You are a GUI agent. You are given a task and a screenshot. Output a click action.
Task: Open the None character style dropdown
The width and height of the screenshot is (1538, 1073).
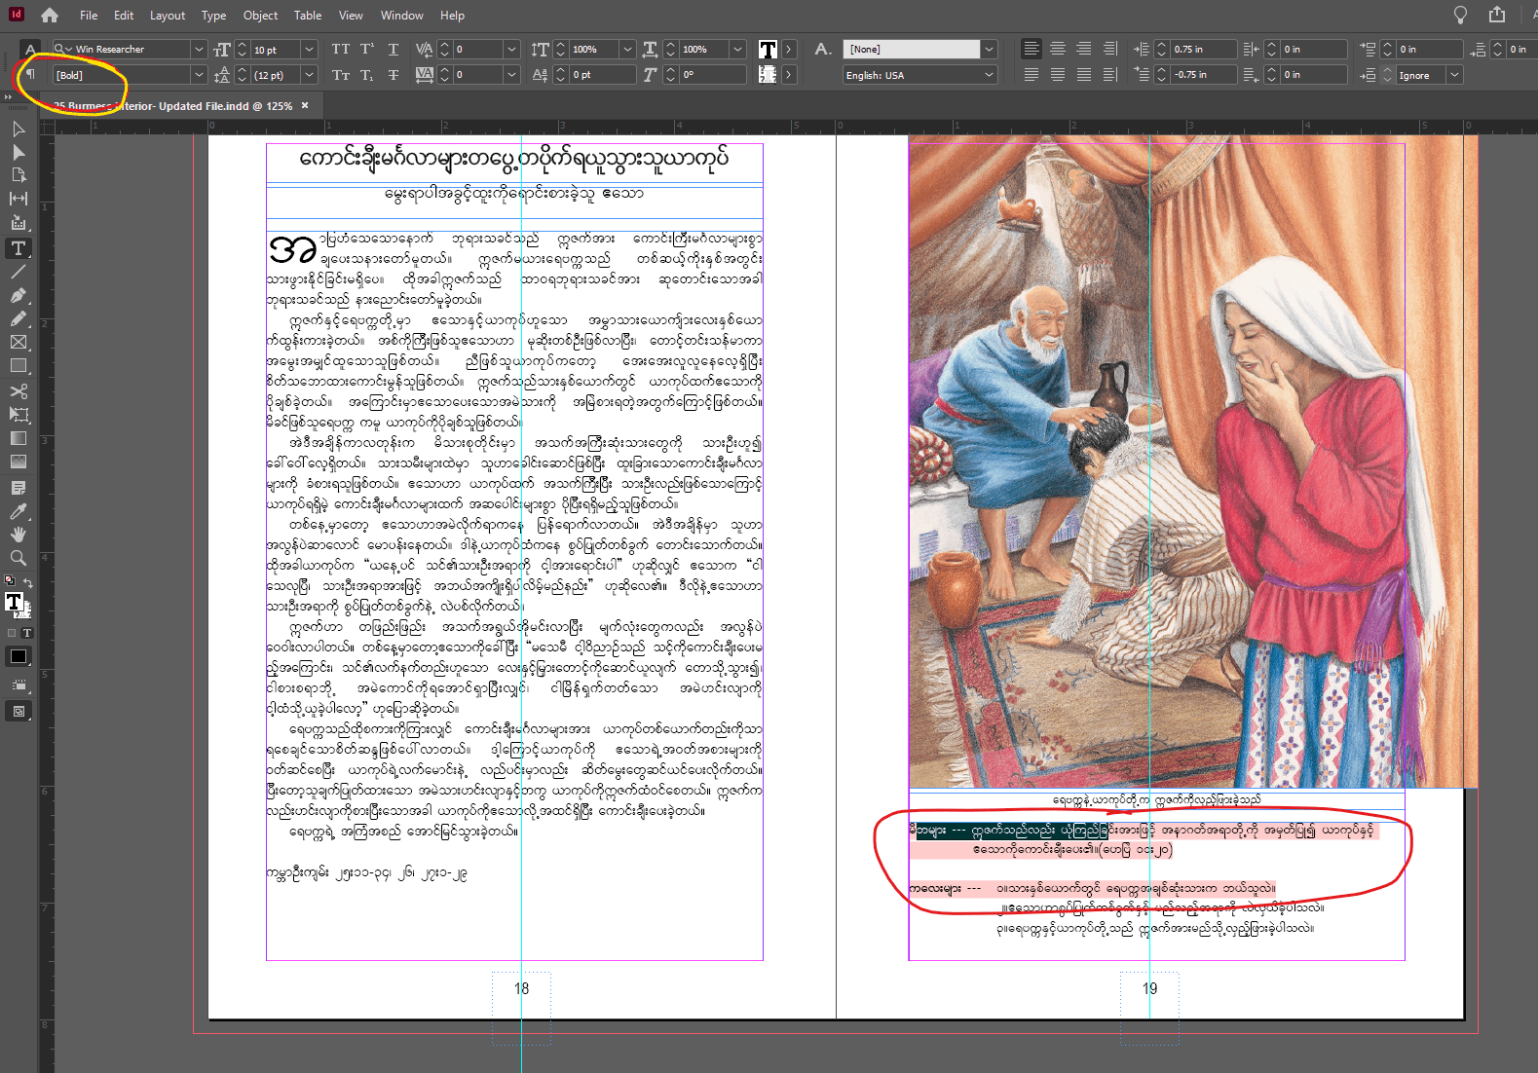coord(989,49)
